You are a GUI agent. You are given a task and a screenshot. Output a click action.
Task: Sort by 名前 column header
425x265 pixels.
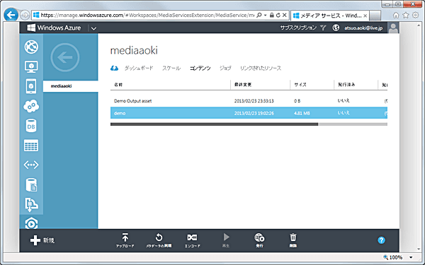tap(170, 85)
